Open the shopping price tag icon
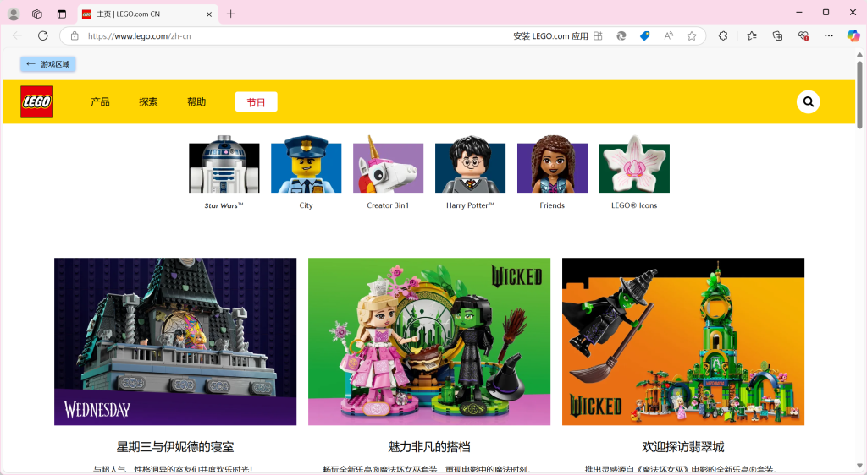 tap(644, 35)
